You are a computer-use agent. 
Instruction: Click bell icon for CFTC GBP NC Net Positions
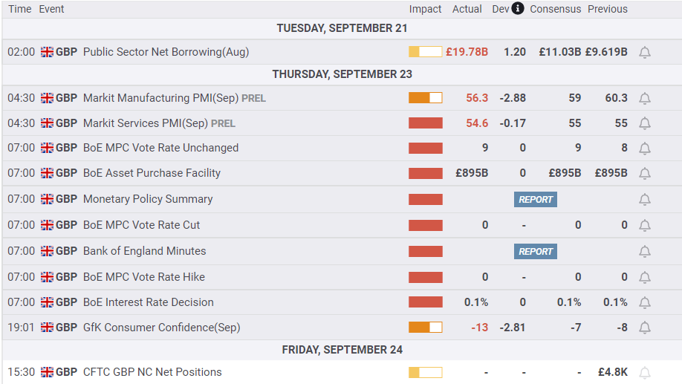pyautogui.click(x=645, y=372)
